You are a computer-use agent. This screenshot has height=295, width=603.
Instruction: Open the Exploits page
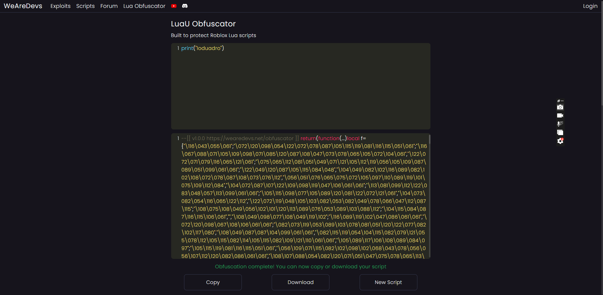60,6
